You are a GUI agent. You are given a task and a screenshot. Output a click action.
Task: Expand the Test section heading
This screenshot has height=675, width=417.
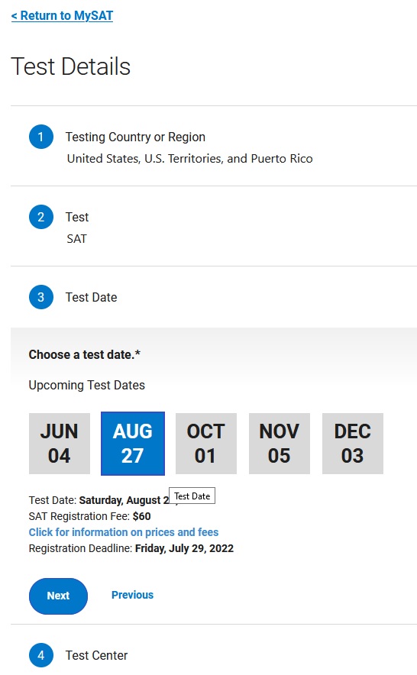[77, 217]
